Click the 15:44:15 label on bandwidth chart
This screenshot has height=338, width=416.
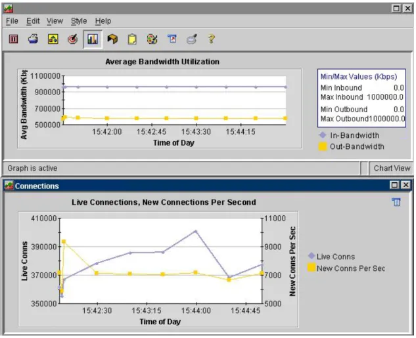pyautogui.click(x=241, y=132)
